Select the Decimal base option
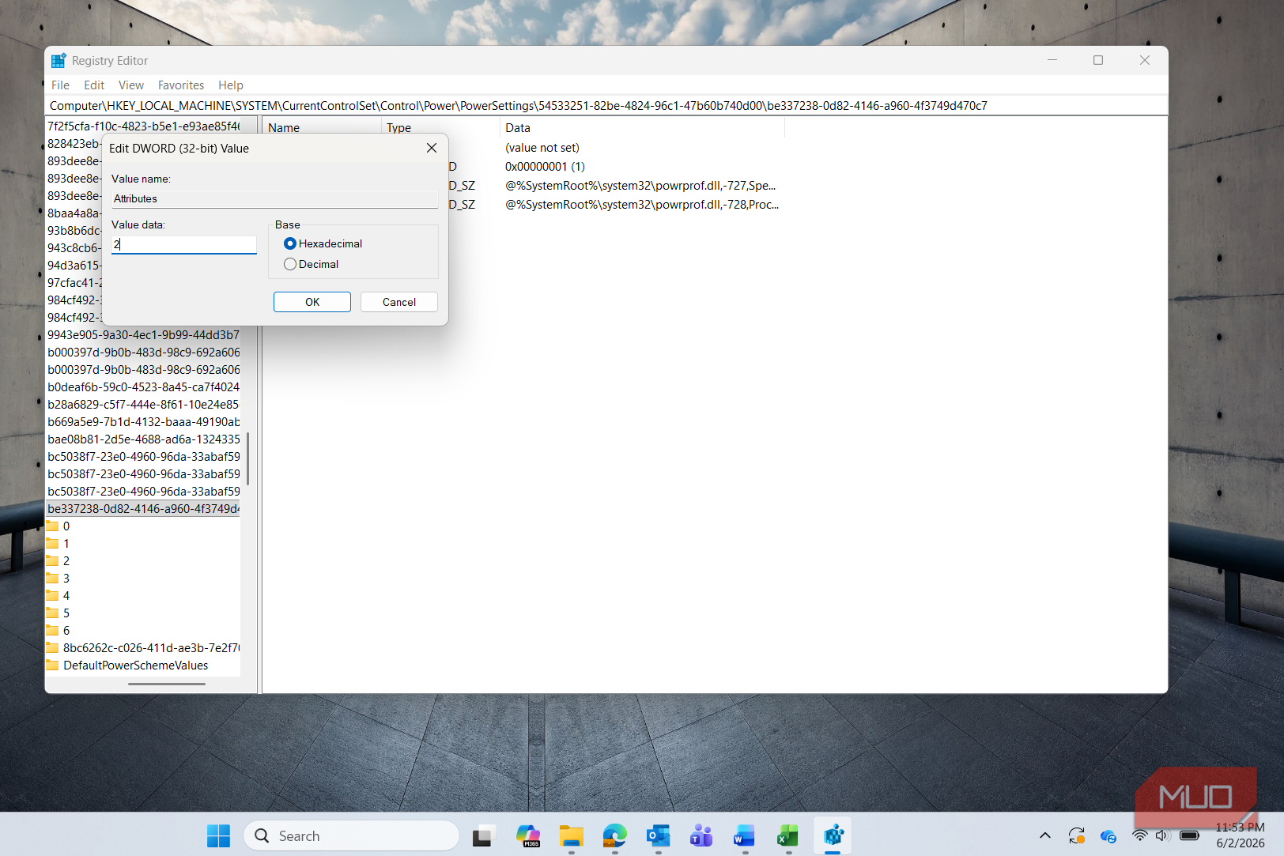The height and width of the screenshot is (856, 1284). tap(312, 264)
